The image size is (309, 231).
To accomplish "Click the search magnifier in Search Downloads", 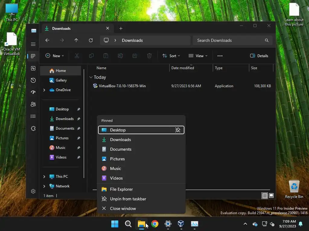I will coord(267,40).
